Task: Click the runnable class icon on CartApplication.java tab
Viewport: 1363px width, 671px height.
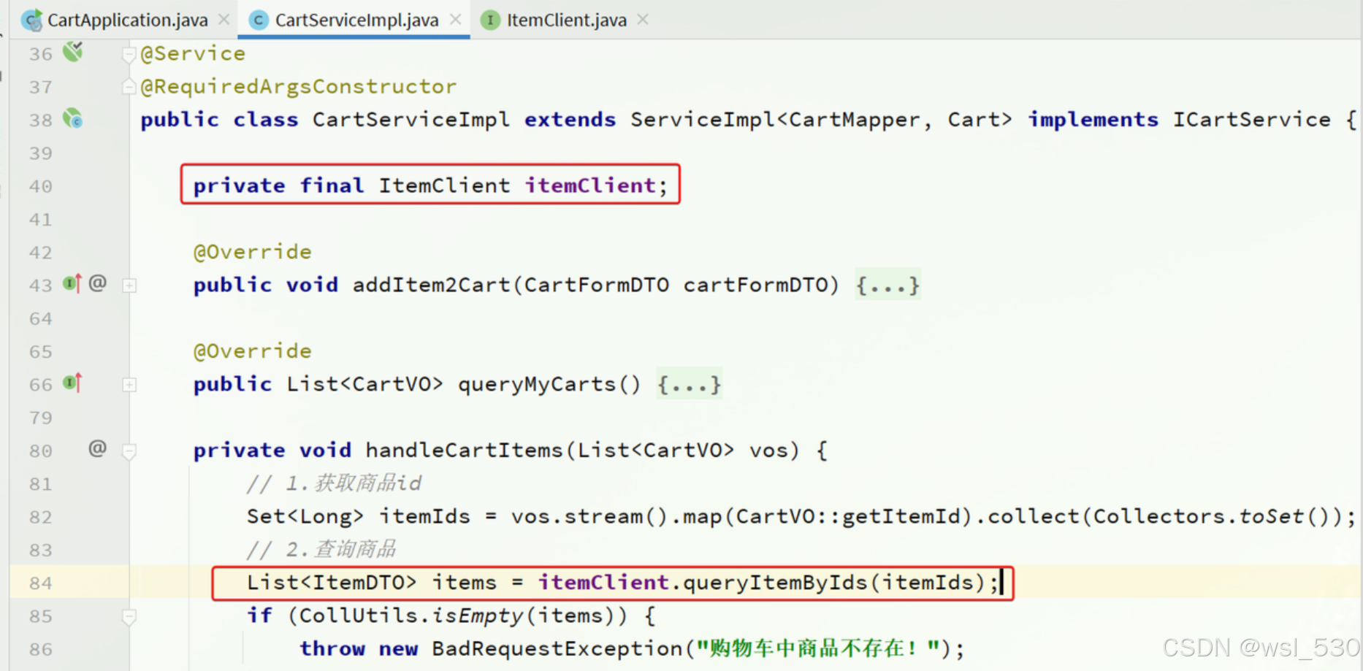Action: pos(32,20)
